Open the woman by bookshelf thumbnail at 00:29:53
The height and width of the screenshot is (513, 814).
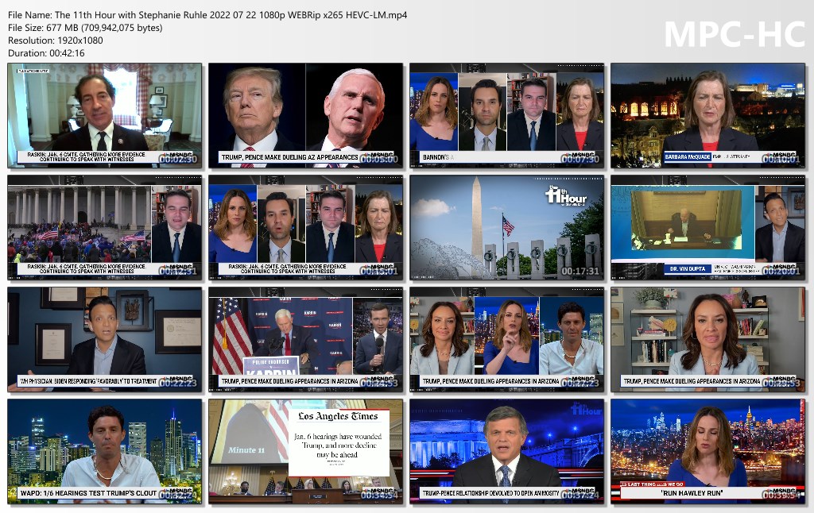(707, 340)
